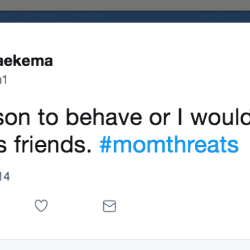Send tweet via the envelope message icon
This screenshot has width=250, height=250.
click(109, 206)
